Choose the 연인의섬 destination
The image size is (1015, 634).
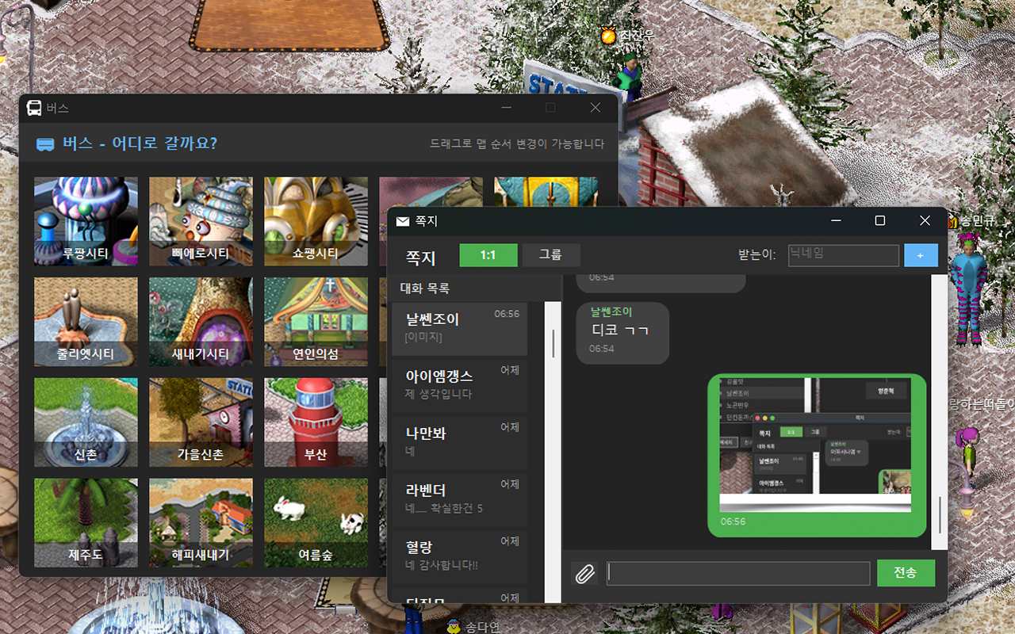point(316,322)
